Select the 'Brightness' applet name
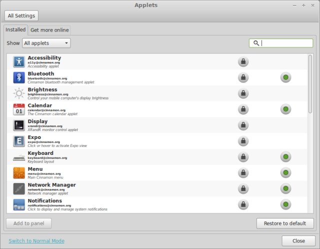Screen dimensions: 320x249 click(x=42, y=89)
